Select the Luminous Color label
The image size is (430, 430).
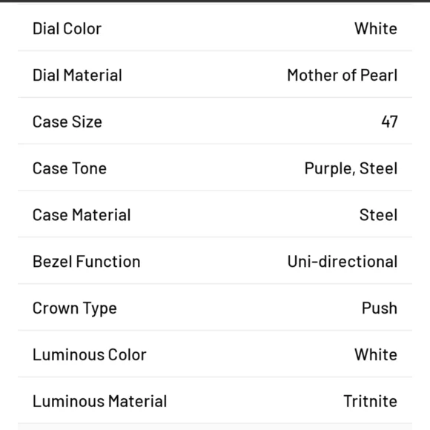(x=90, y=355)
